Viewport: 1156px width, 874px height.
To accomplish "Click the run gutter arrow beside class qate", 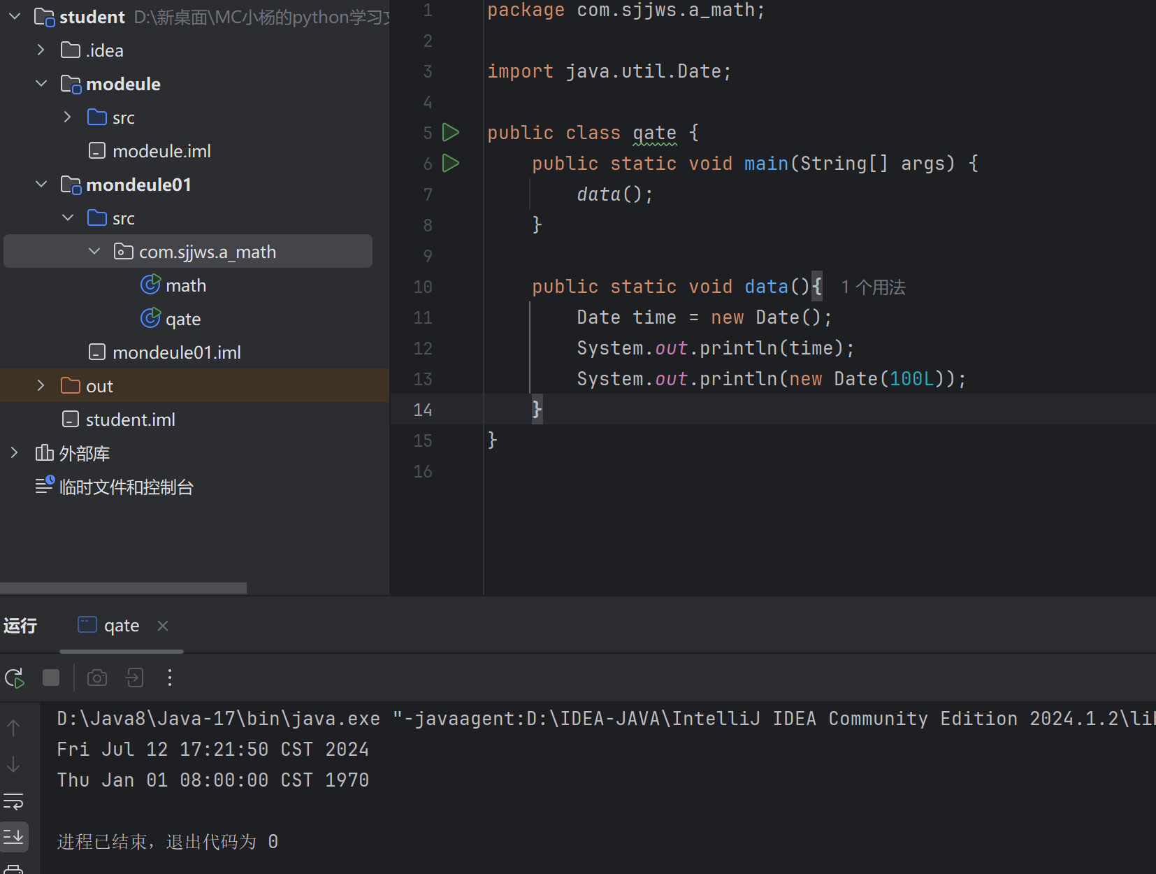I will coord(451,132).
